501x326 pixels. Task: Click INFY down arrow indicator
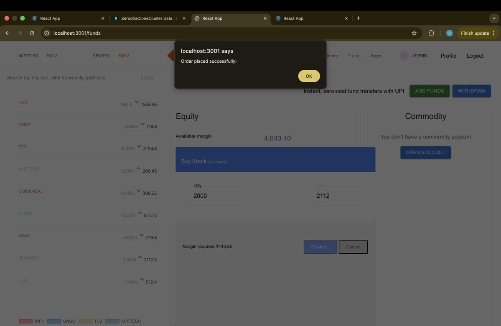[137, 102]
